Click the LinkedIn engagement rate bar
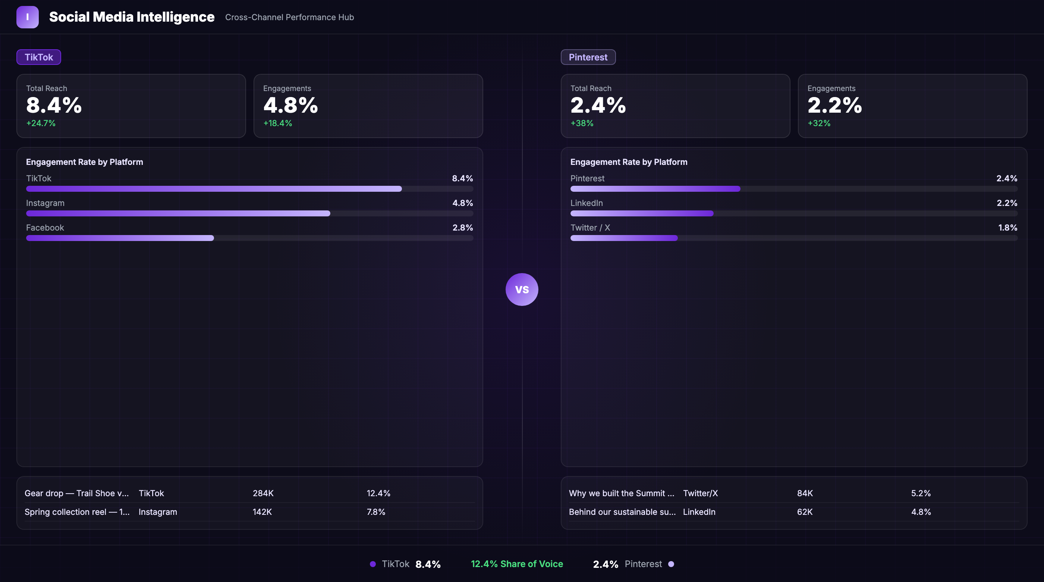This screenshot has width=1044, height=582. point(794,214)
